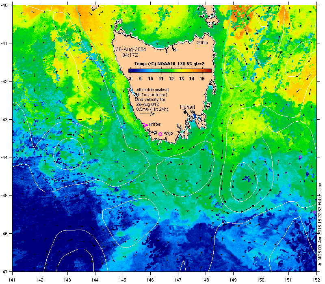Click colorbar tick label '11'
The width and height of the screenshot is (325, 284).
[161, 79]
